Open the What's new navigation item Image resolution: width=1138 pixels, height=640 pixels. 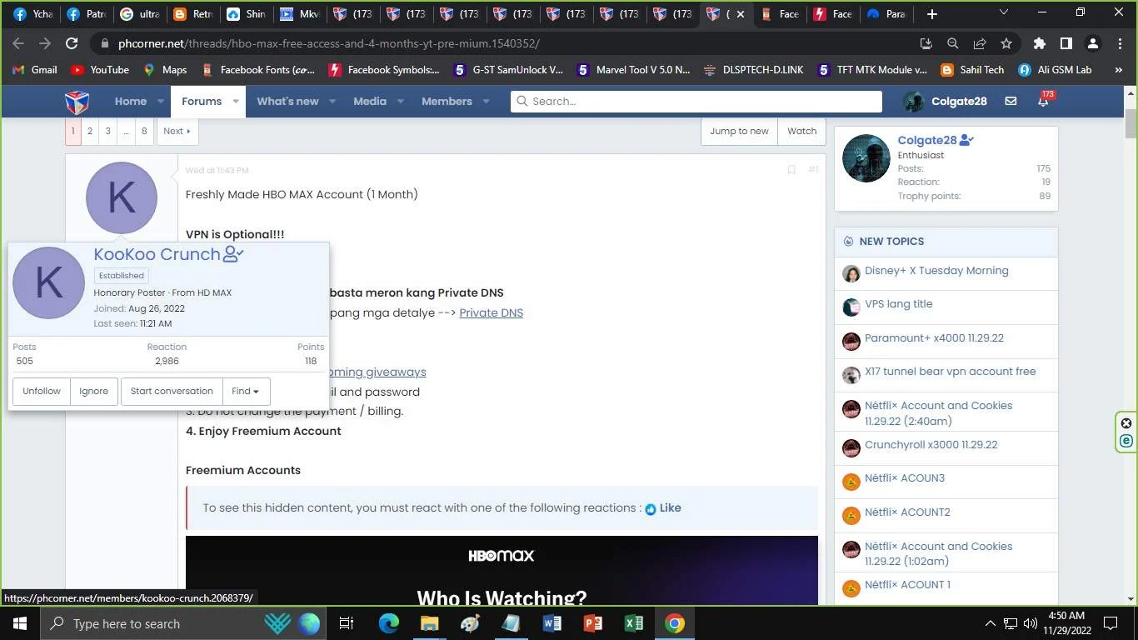[x=287, y=102]
